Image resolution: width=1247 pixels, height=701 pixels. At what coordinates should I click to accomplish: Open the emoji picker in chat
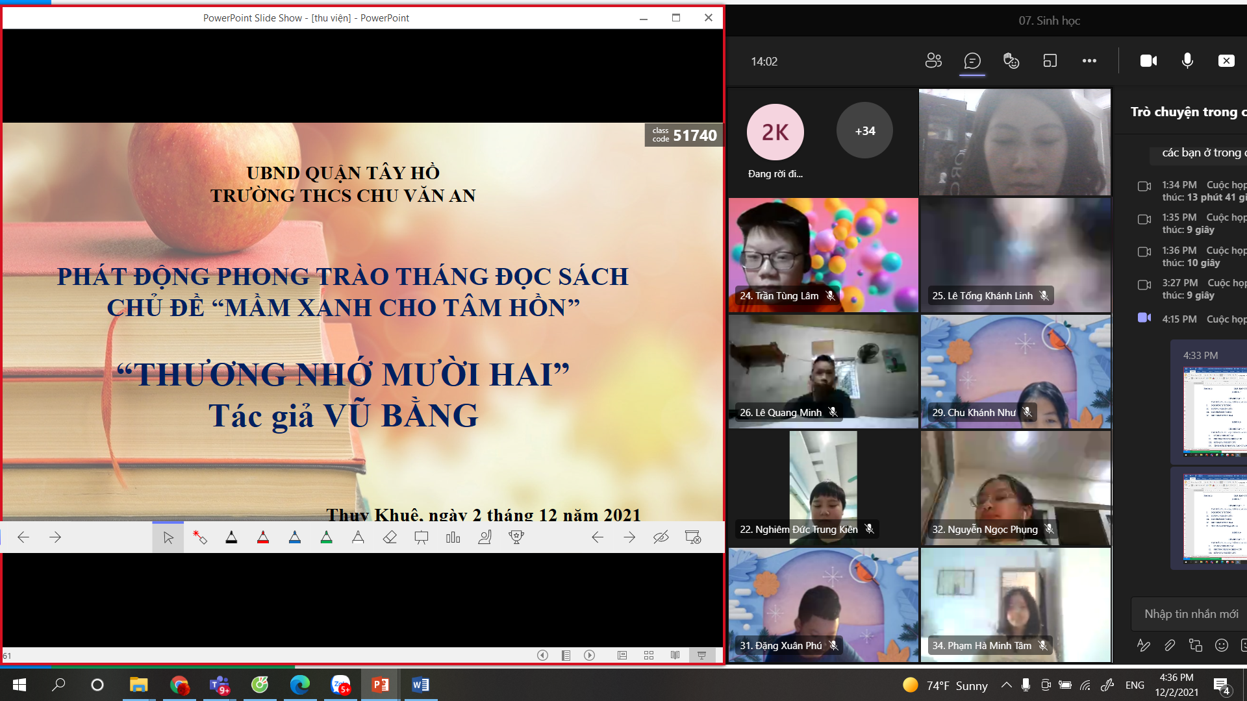coord(1222,645)
